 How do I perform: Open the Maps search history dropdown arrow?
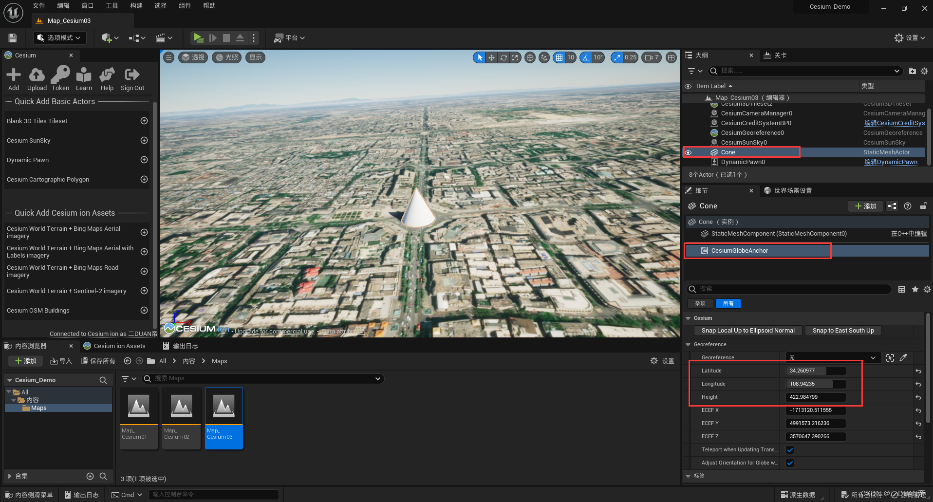coord(377,378)
